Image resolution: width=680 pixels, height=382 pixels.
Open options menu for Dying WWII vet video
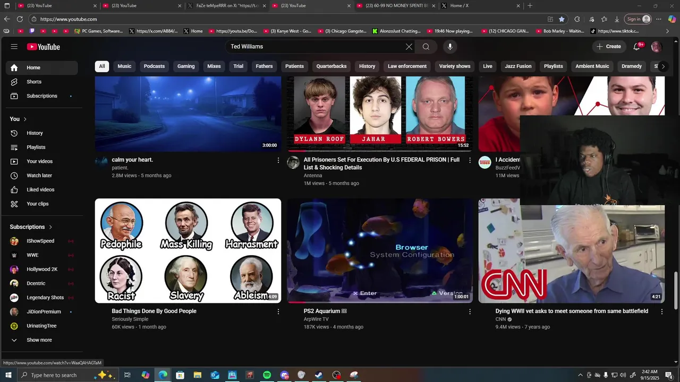point(662,312)
